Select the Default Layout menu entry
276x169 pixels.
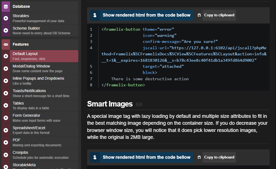(x=40, y=56)
